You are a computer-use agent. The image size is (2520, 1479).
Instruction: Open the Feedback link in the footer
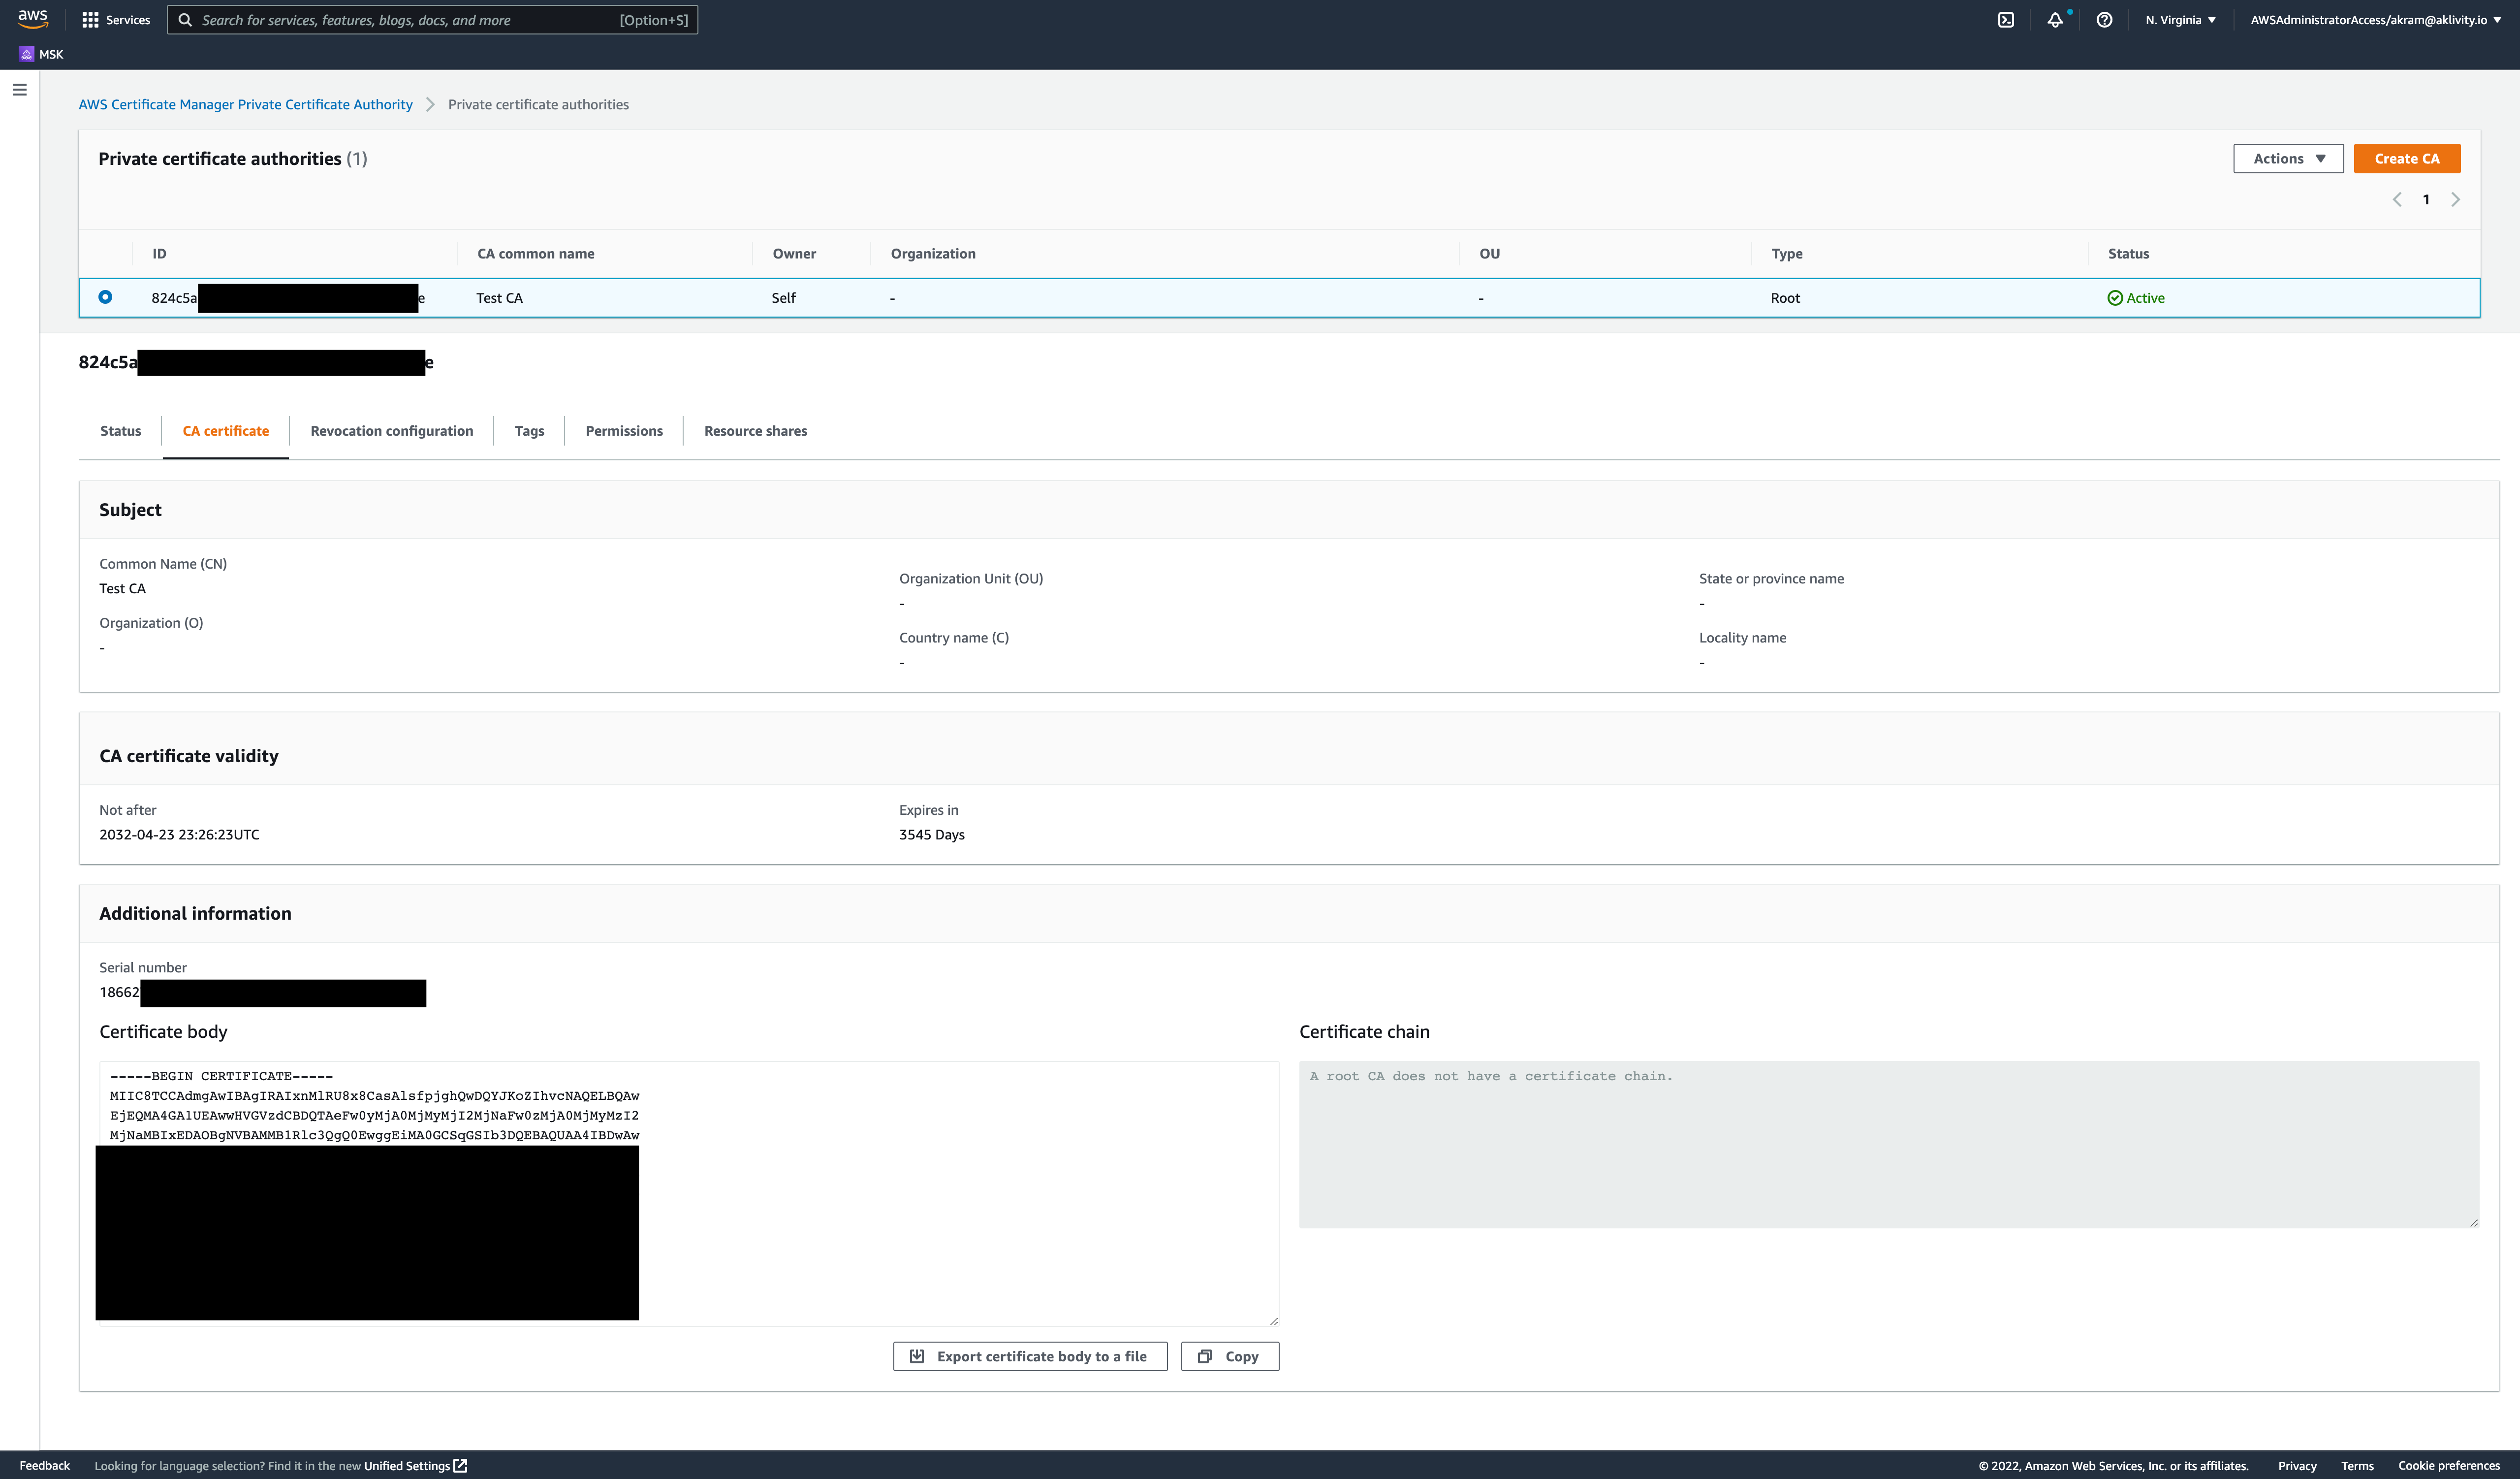44,1465
